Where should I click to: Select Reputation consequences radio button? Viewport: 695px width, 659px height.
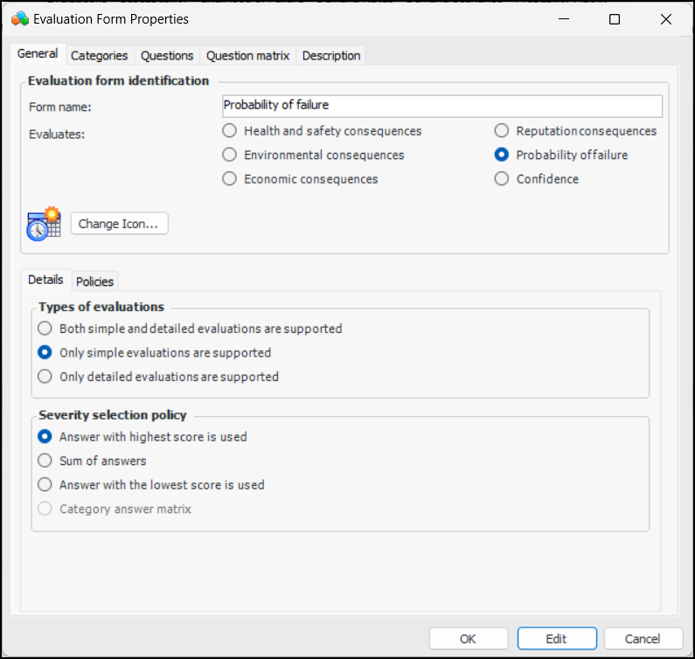point(502,131)
